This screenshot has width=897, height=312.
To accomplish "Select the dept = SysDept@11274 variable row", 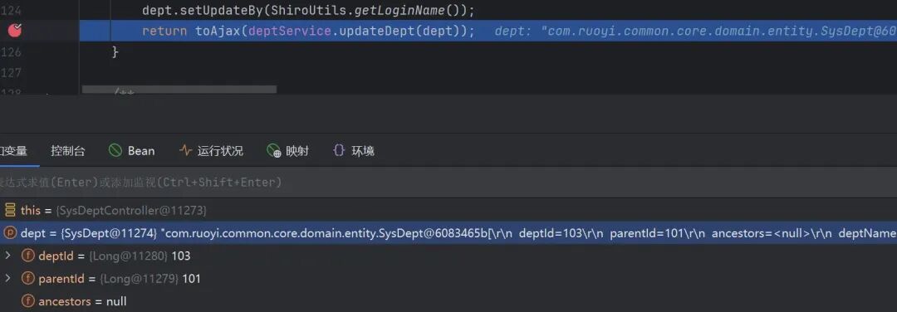I will [448, 233].
